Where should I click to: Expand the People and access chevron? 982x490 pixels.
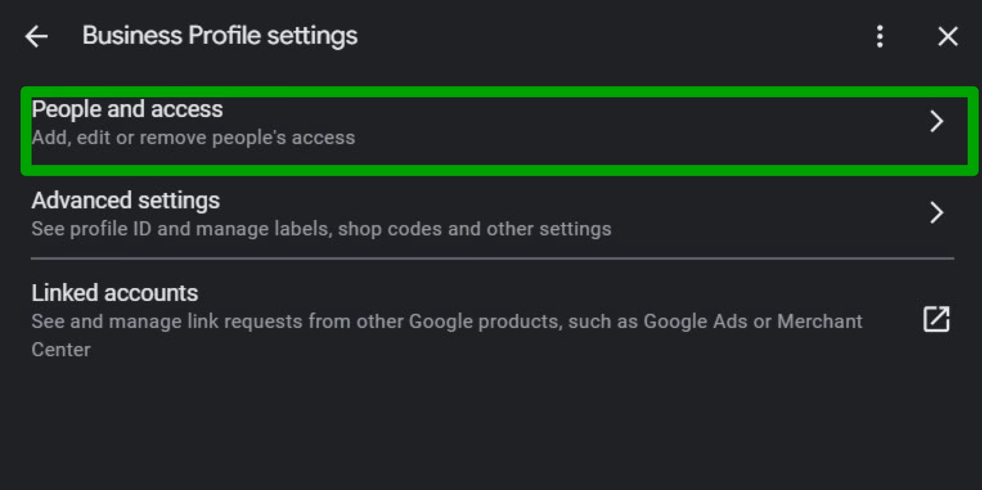[x=937, y=122]
